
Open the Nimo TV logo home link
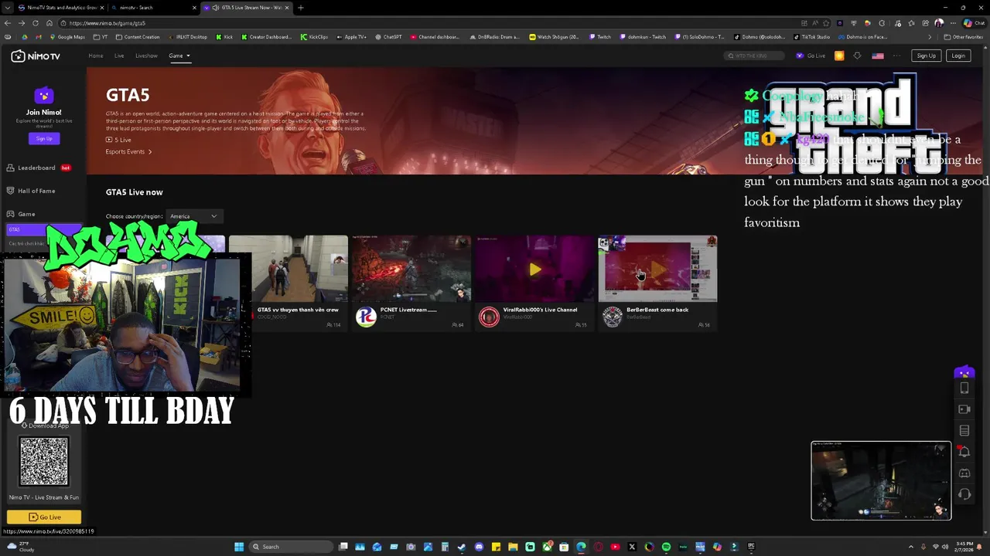pyautogui.click(x=36, y=56)
